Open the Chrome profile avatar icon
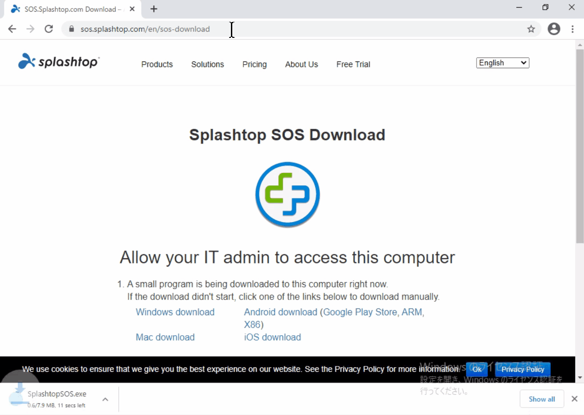 coord(554,29)
